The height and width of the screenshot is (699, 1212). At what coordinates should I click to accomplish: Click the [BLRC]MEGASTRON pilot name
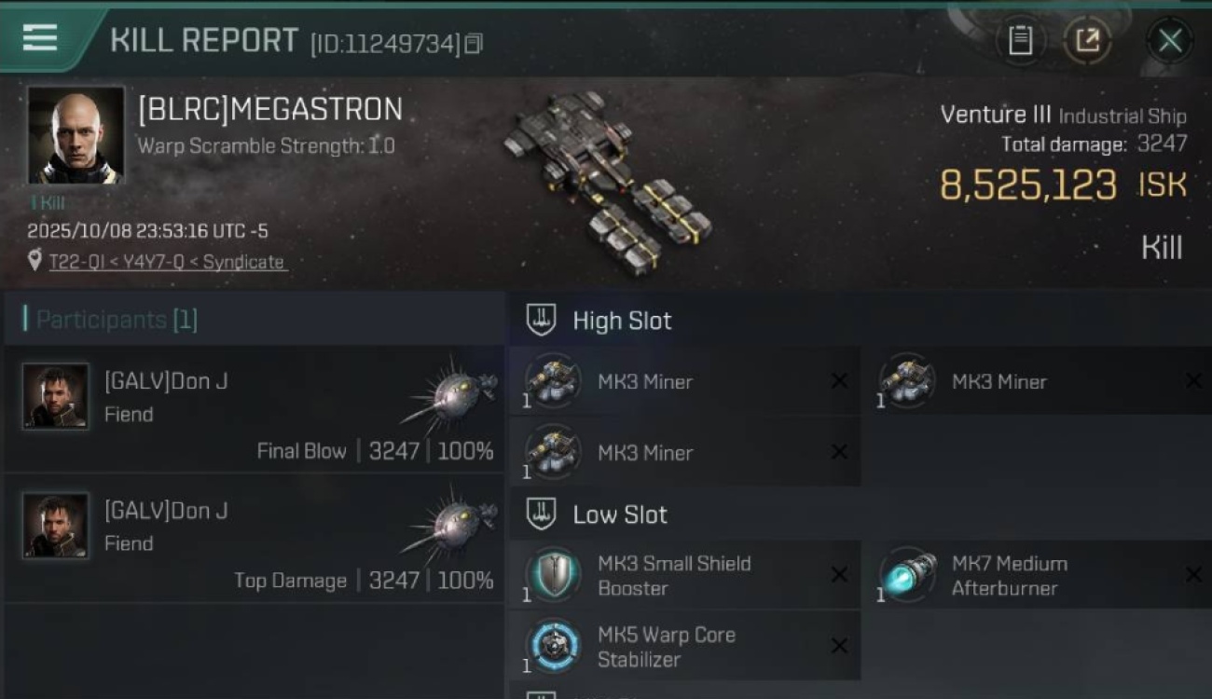(x=270, y=109)
